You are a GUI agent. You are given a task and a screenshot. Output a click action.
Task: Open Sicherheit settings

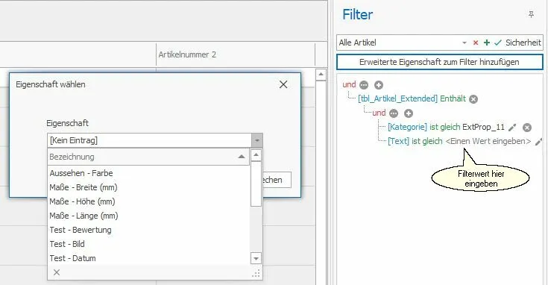pos(523,43)
